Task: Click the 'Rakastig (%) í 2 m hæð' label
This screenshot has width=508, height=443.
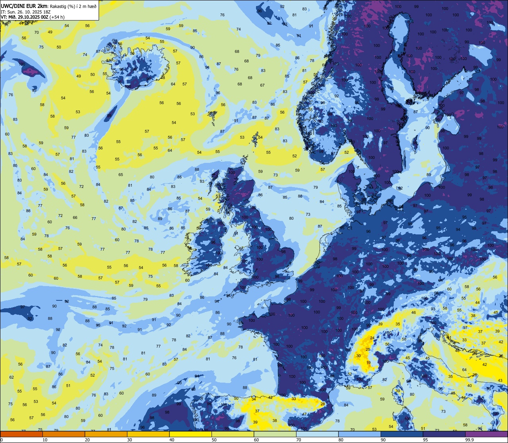Action: click(72, 6)
